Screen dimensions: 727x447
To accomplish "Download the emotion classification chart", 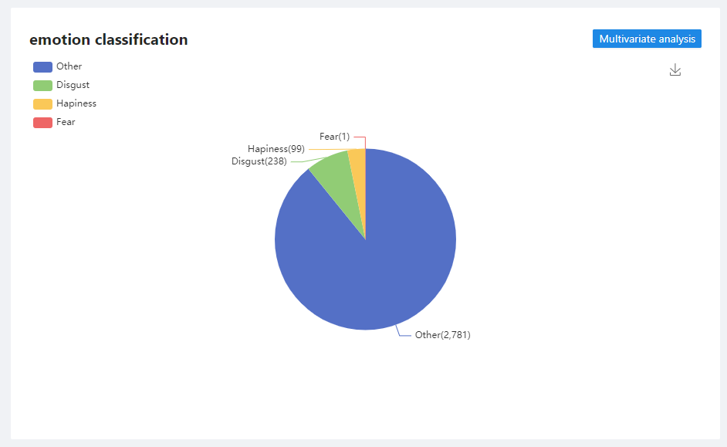I will (675, 70).
